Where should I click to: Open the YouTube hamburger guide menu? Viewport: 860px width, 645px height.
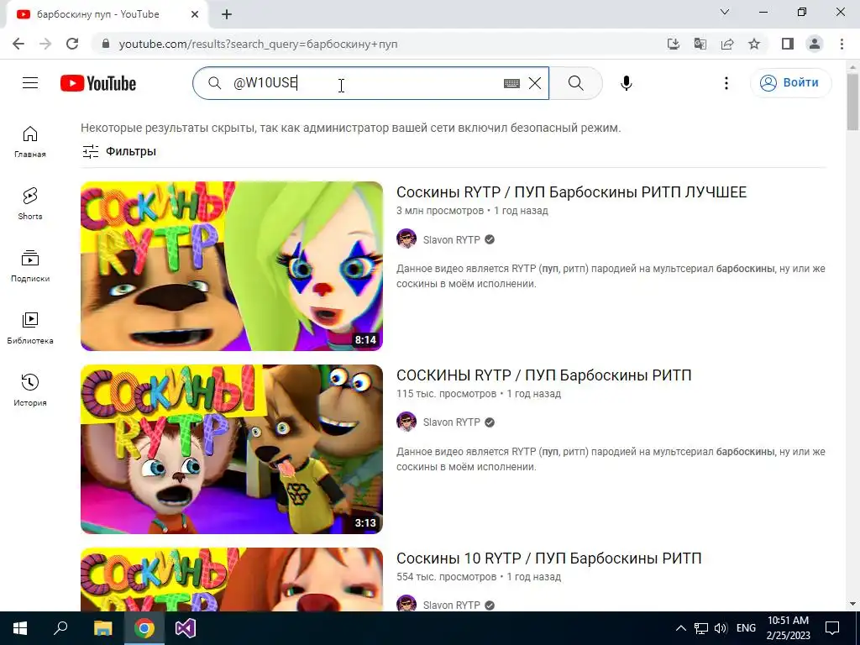point(30,83)
